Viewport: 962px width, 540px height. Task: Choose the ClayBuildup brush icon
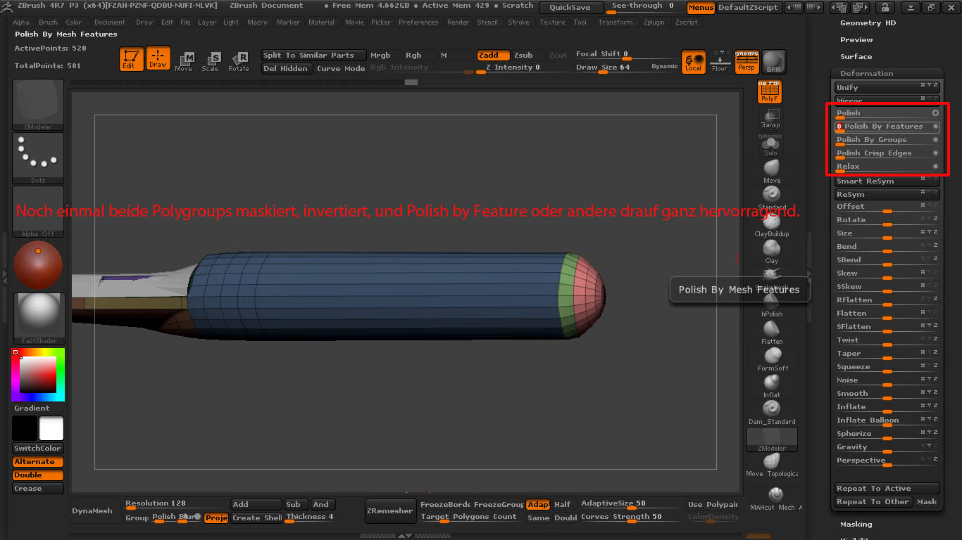click(x=771, y=221)
